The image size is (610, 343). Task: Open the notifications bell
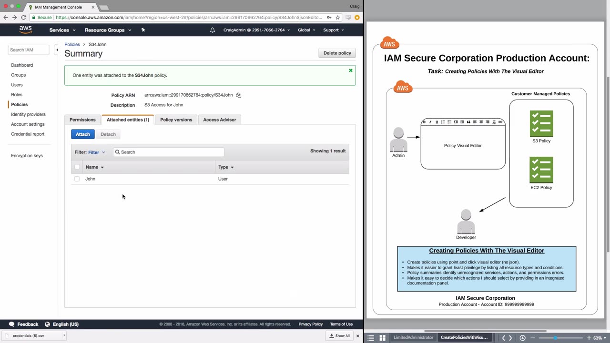213,30
